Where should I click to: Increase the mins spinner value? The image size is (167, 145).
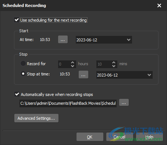tap(114, 62)
